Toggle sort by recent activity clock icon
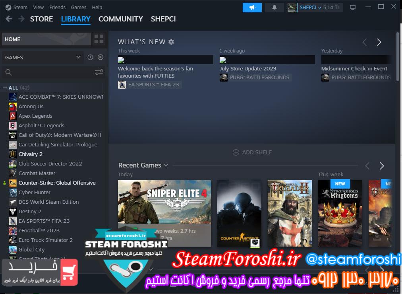The image size is (402, 294). (90, 57)
